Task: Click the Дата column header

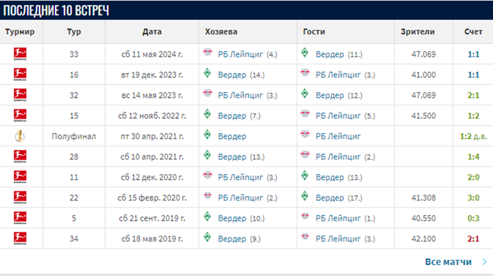Action: click(152, 31)
